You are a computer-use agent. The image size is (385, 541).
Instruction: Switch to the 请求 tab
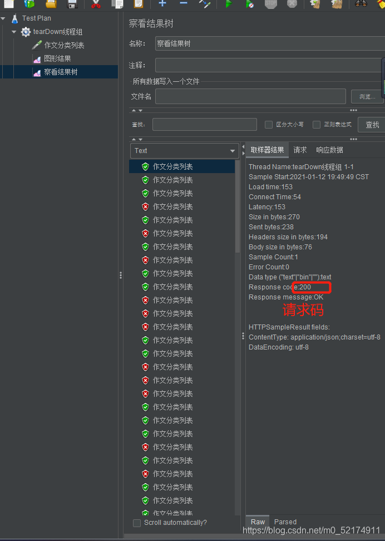pos(300,150)
